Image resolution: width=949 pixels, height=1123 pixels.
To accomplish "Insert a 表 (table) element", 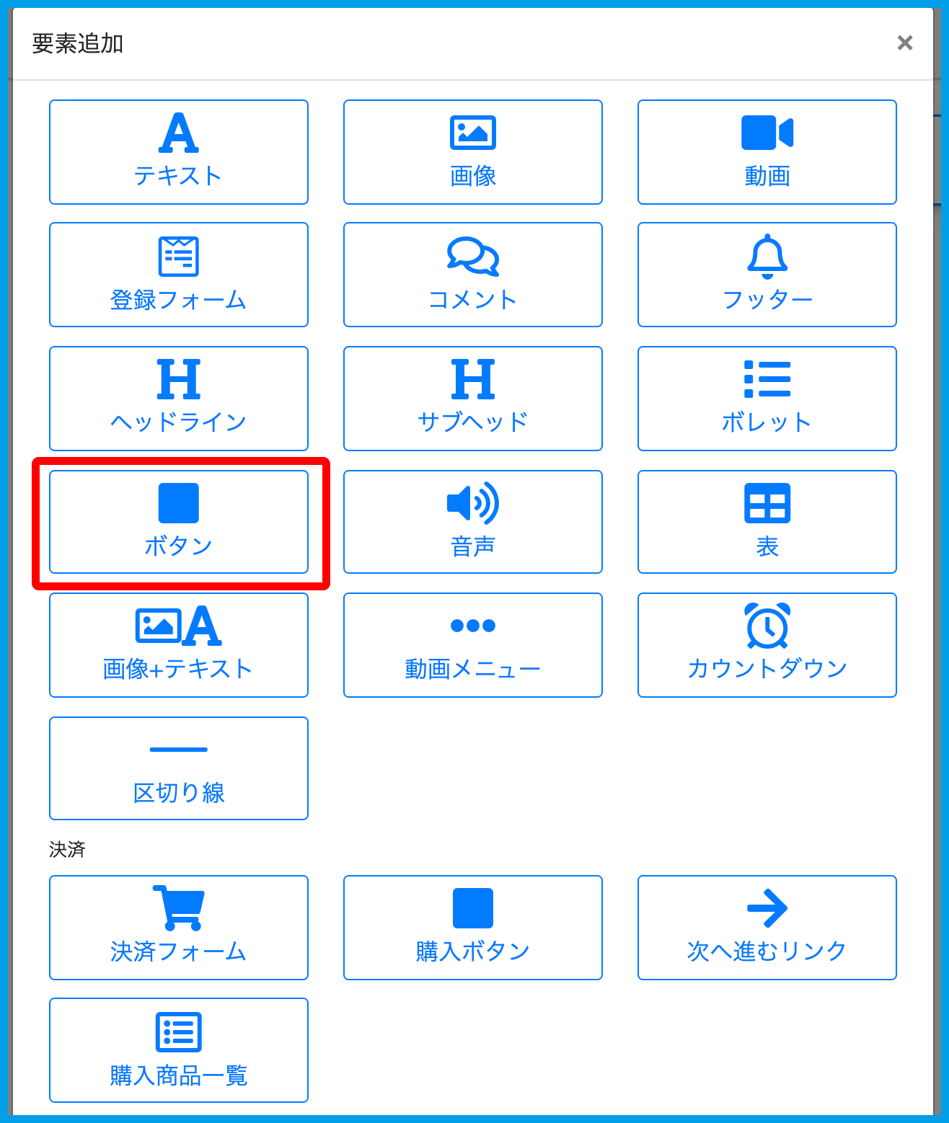I will (767, 522).
